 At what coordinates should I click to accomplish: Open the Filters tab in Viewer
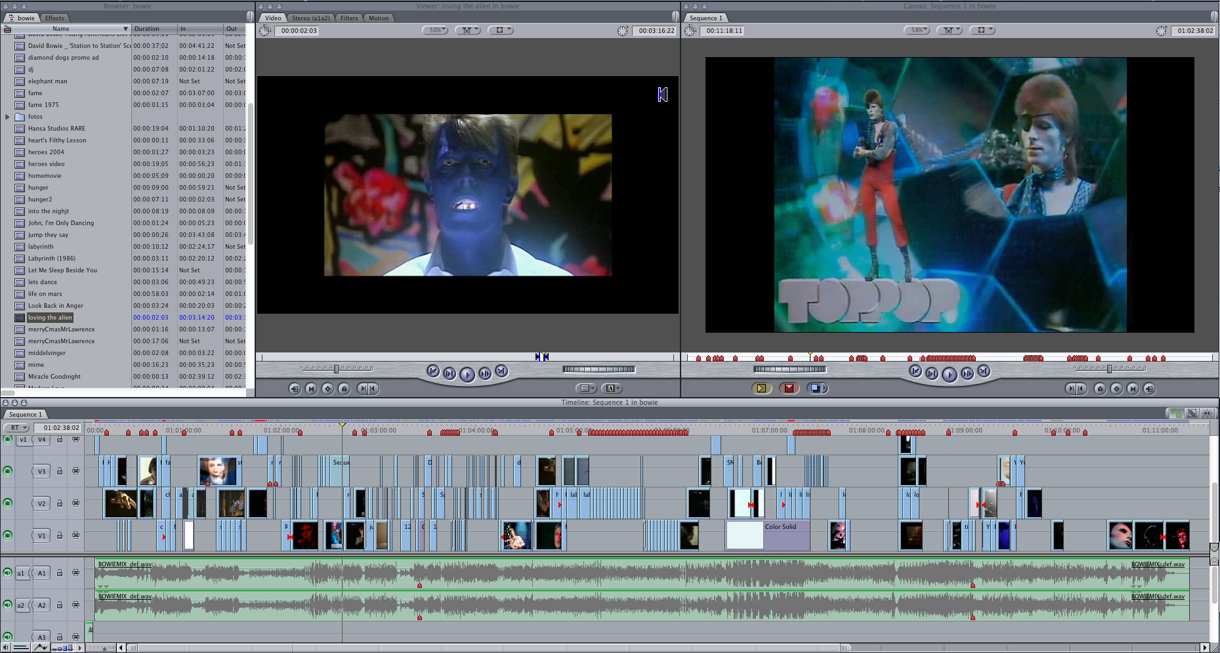tap(349, 18)
